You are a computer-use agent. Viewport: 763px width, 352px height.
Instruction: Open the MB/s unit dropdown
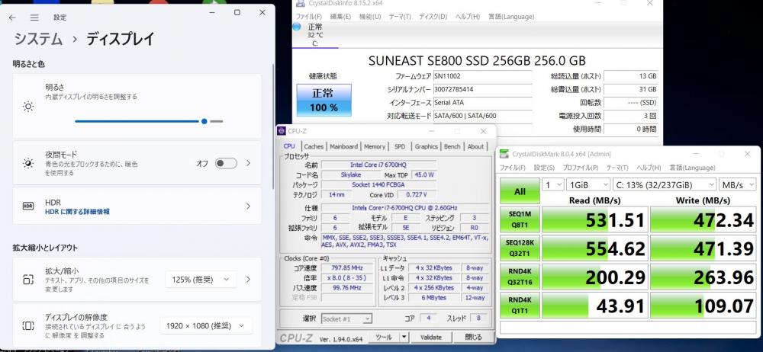738,185
